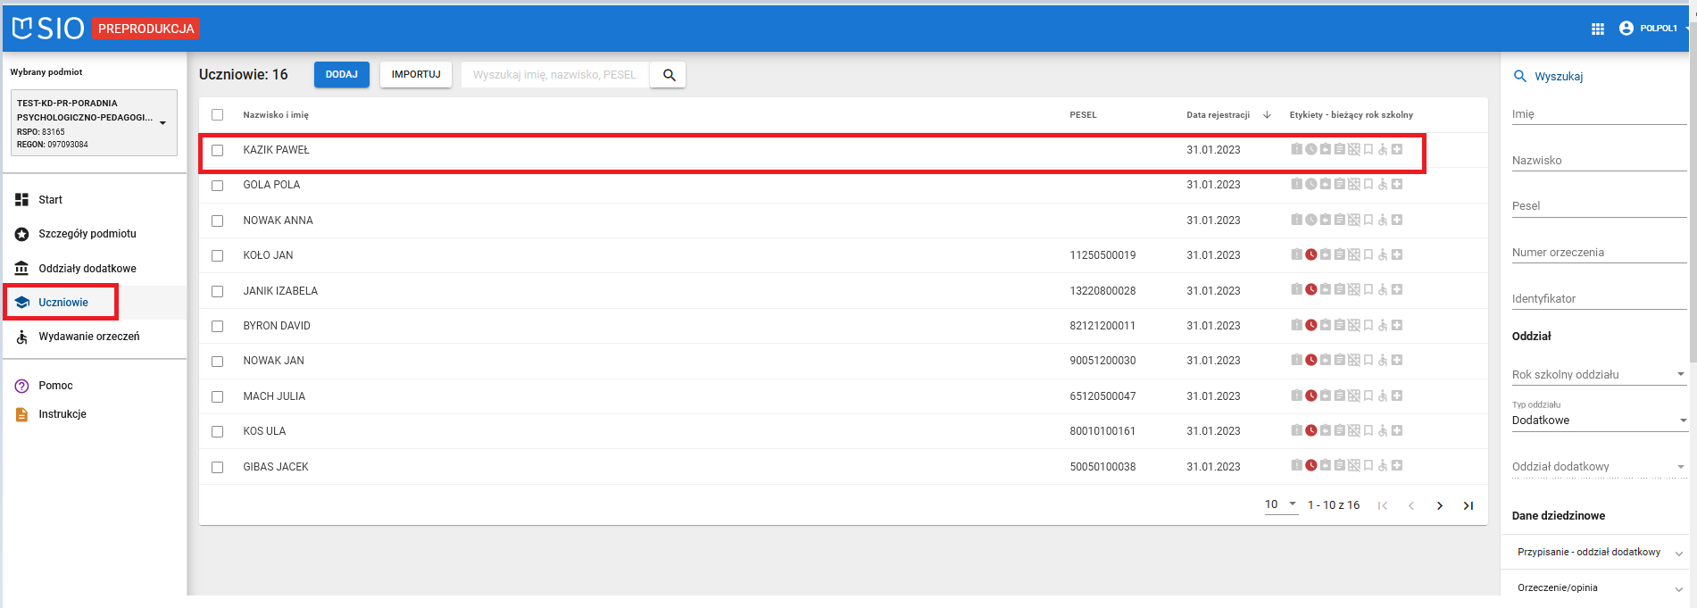Click wheelchair label icon in KAZIK PAWEŁ row
The image size is (1697, 608).
1383,150
